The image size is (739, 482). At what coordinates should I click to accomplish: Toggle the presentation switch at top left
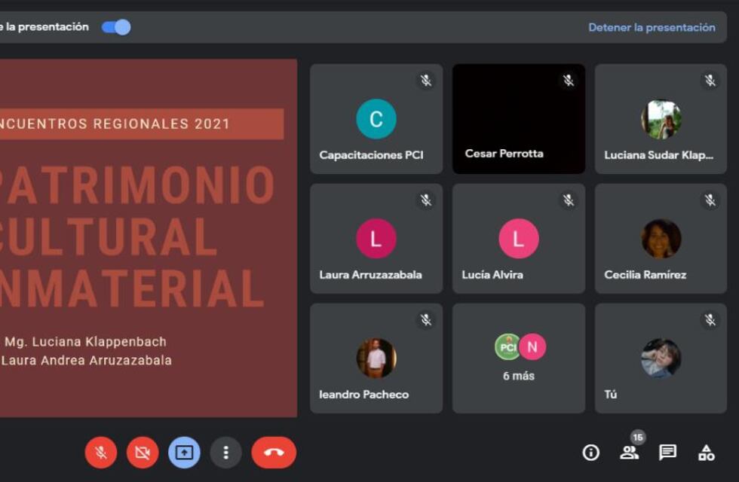click(x=117, y=26)
